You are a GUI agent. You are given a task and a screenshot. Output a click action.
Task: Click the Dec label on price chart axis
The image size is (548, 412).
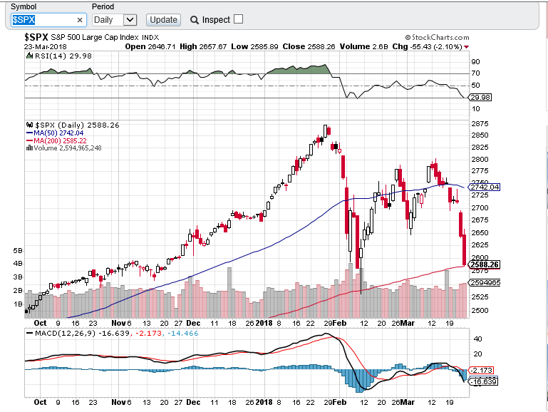(193, 323)
